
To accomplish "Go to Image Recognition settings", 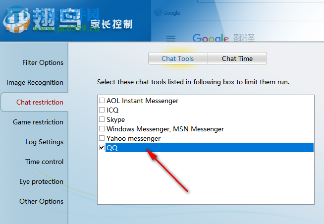I will (x=35, y=82).
